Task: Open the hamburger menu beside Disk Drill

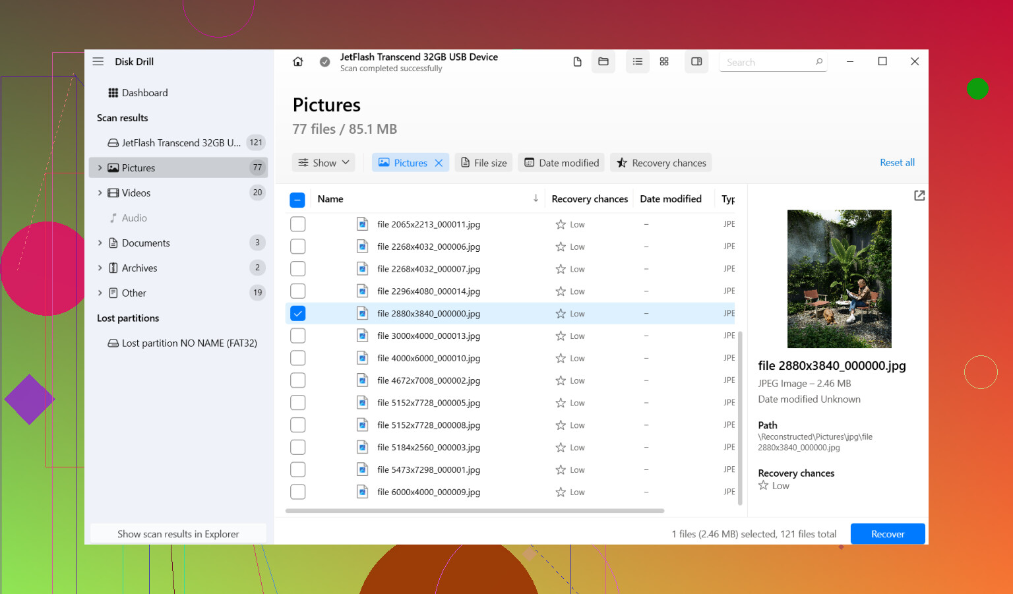Action: click(x=98, y=61)
